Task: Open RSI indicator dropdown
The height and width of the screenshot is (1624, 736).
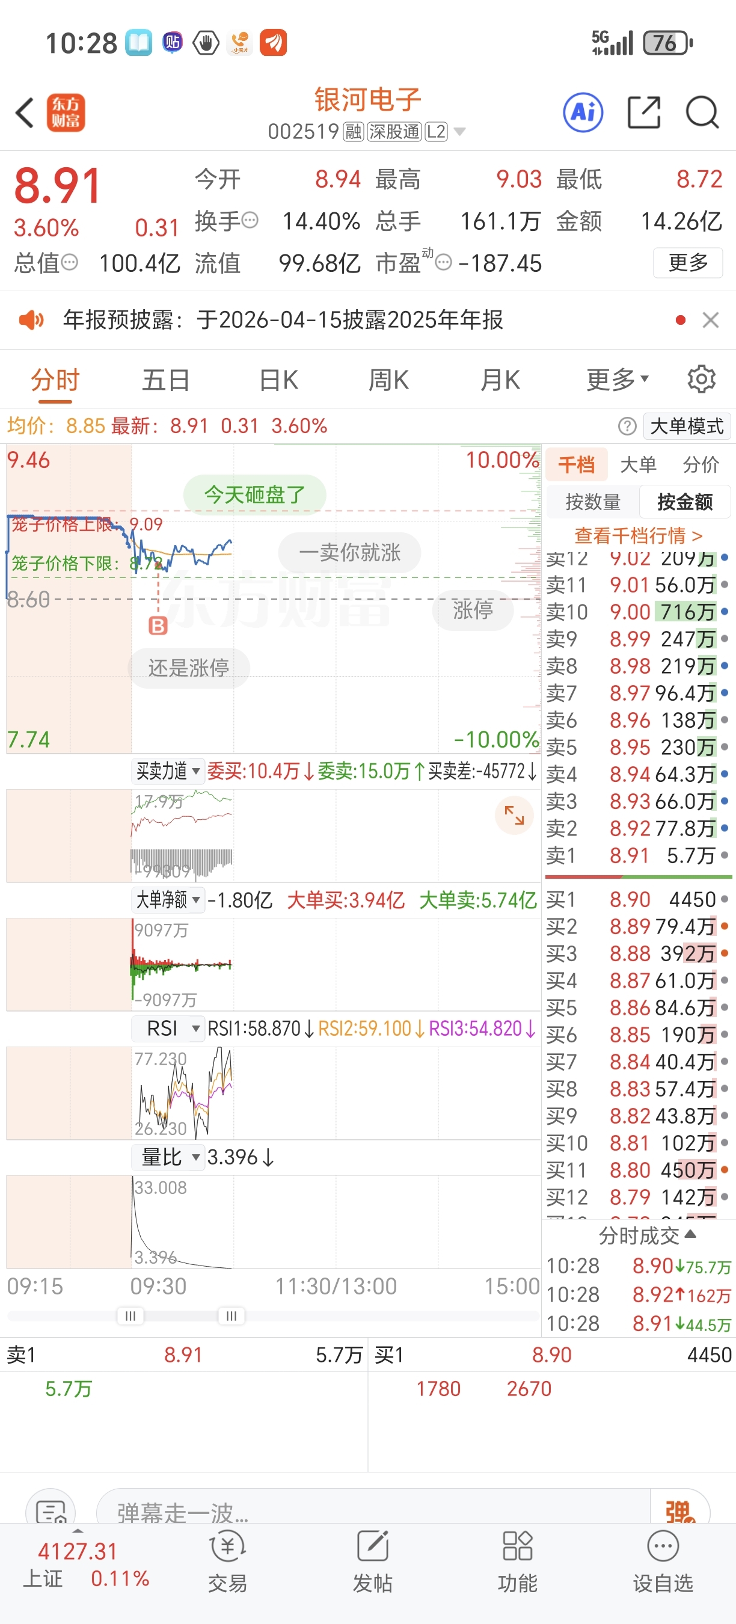Action: tap(168, 1029)
